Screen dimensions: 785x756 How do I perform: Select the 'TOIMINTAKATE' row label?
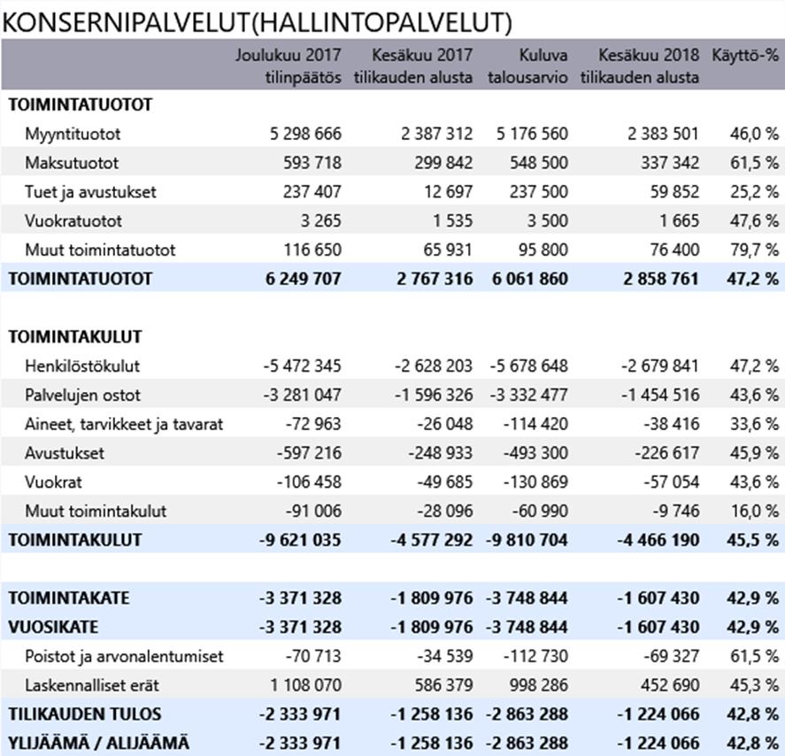pos(68,598)
